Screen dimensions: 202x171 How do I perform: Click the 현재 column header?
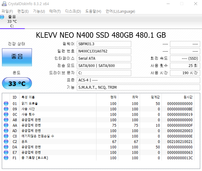tap(107, 97)
